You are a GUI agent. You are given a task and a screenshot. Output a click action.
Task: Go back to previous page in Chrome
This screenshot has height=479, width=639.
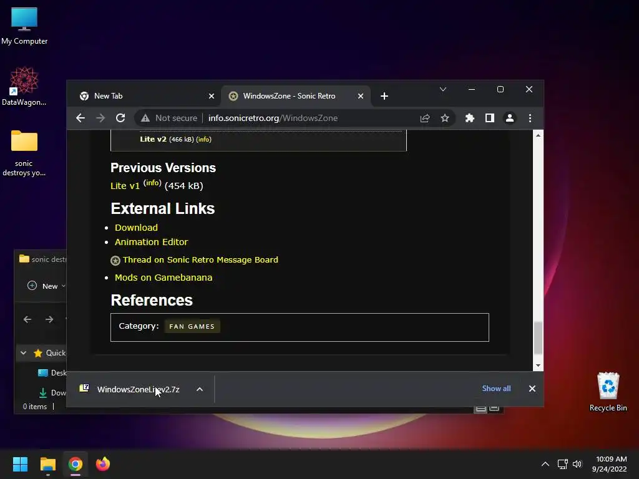80,118
